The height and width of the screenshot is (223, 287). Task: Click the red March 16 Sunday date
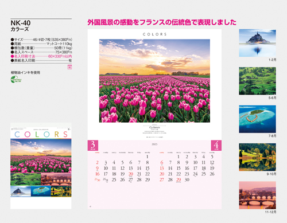coord(97,174)
